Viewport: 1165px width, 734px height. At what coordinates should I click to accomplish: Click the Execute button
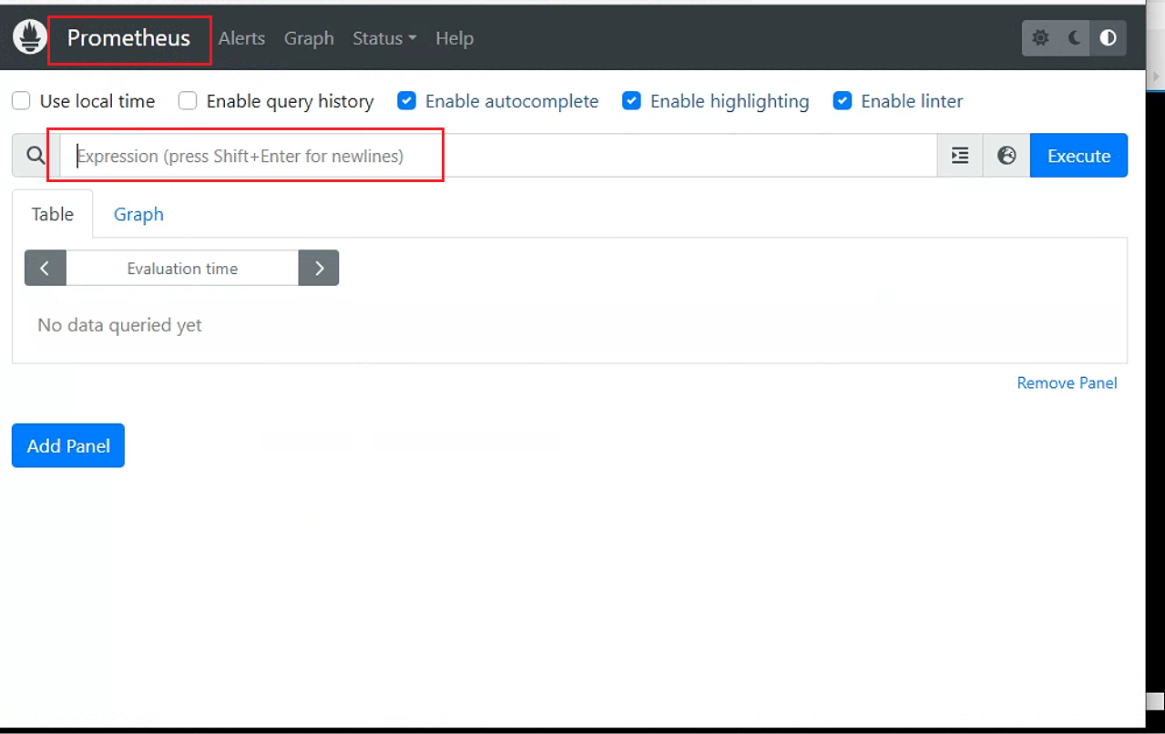1078,156
